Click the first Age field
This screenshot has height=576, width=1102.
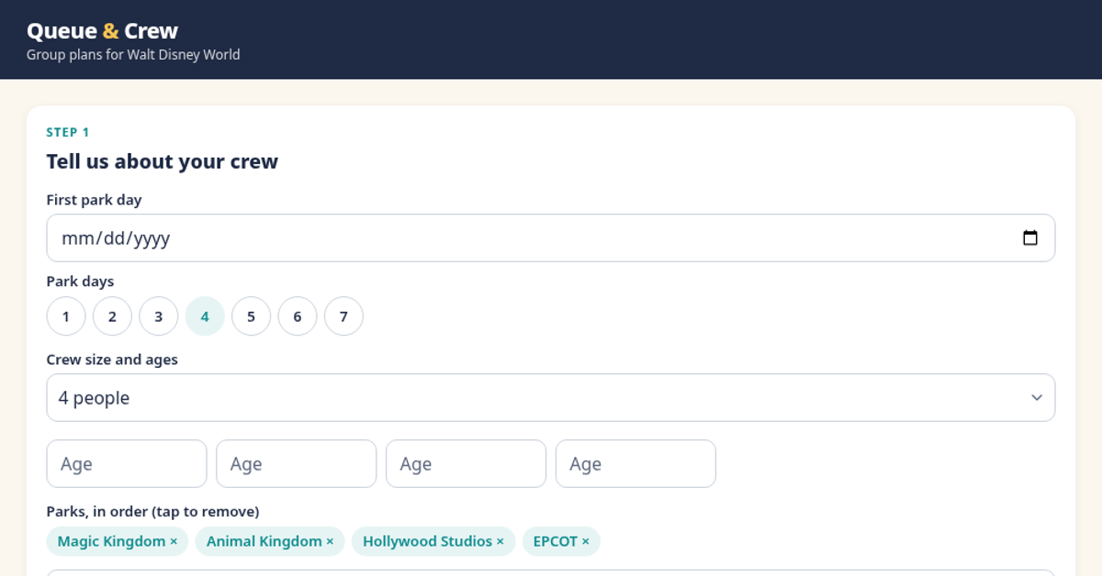pyautogui.click(x=127, y=464)
